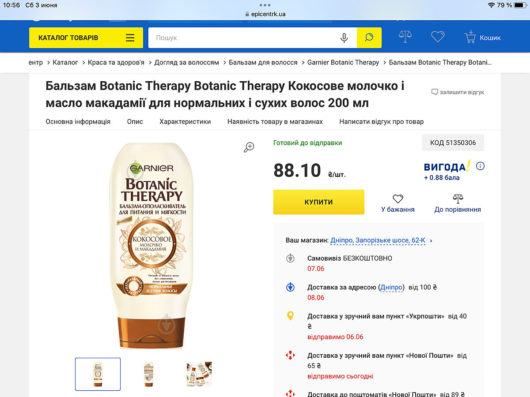The height and width of the screenshot is (397, 530).
Task: Open Бальзам для волосся breadcrumb
Action: pos(263,63)
